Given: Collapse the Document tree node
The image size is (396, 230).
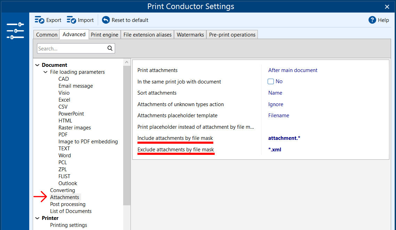Looking at the screenshot, I should 37,65.
